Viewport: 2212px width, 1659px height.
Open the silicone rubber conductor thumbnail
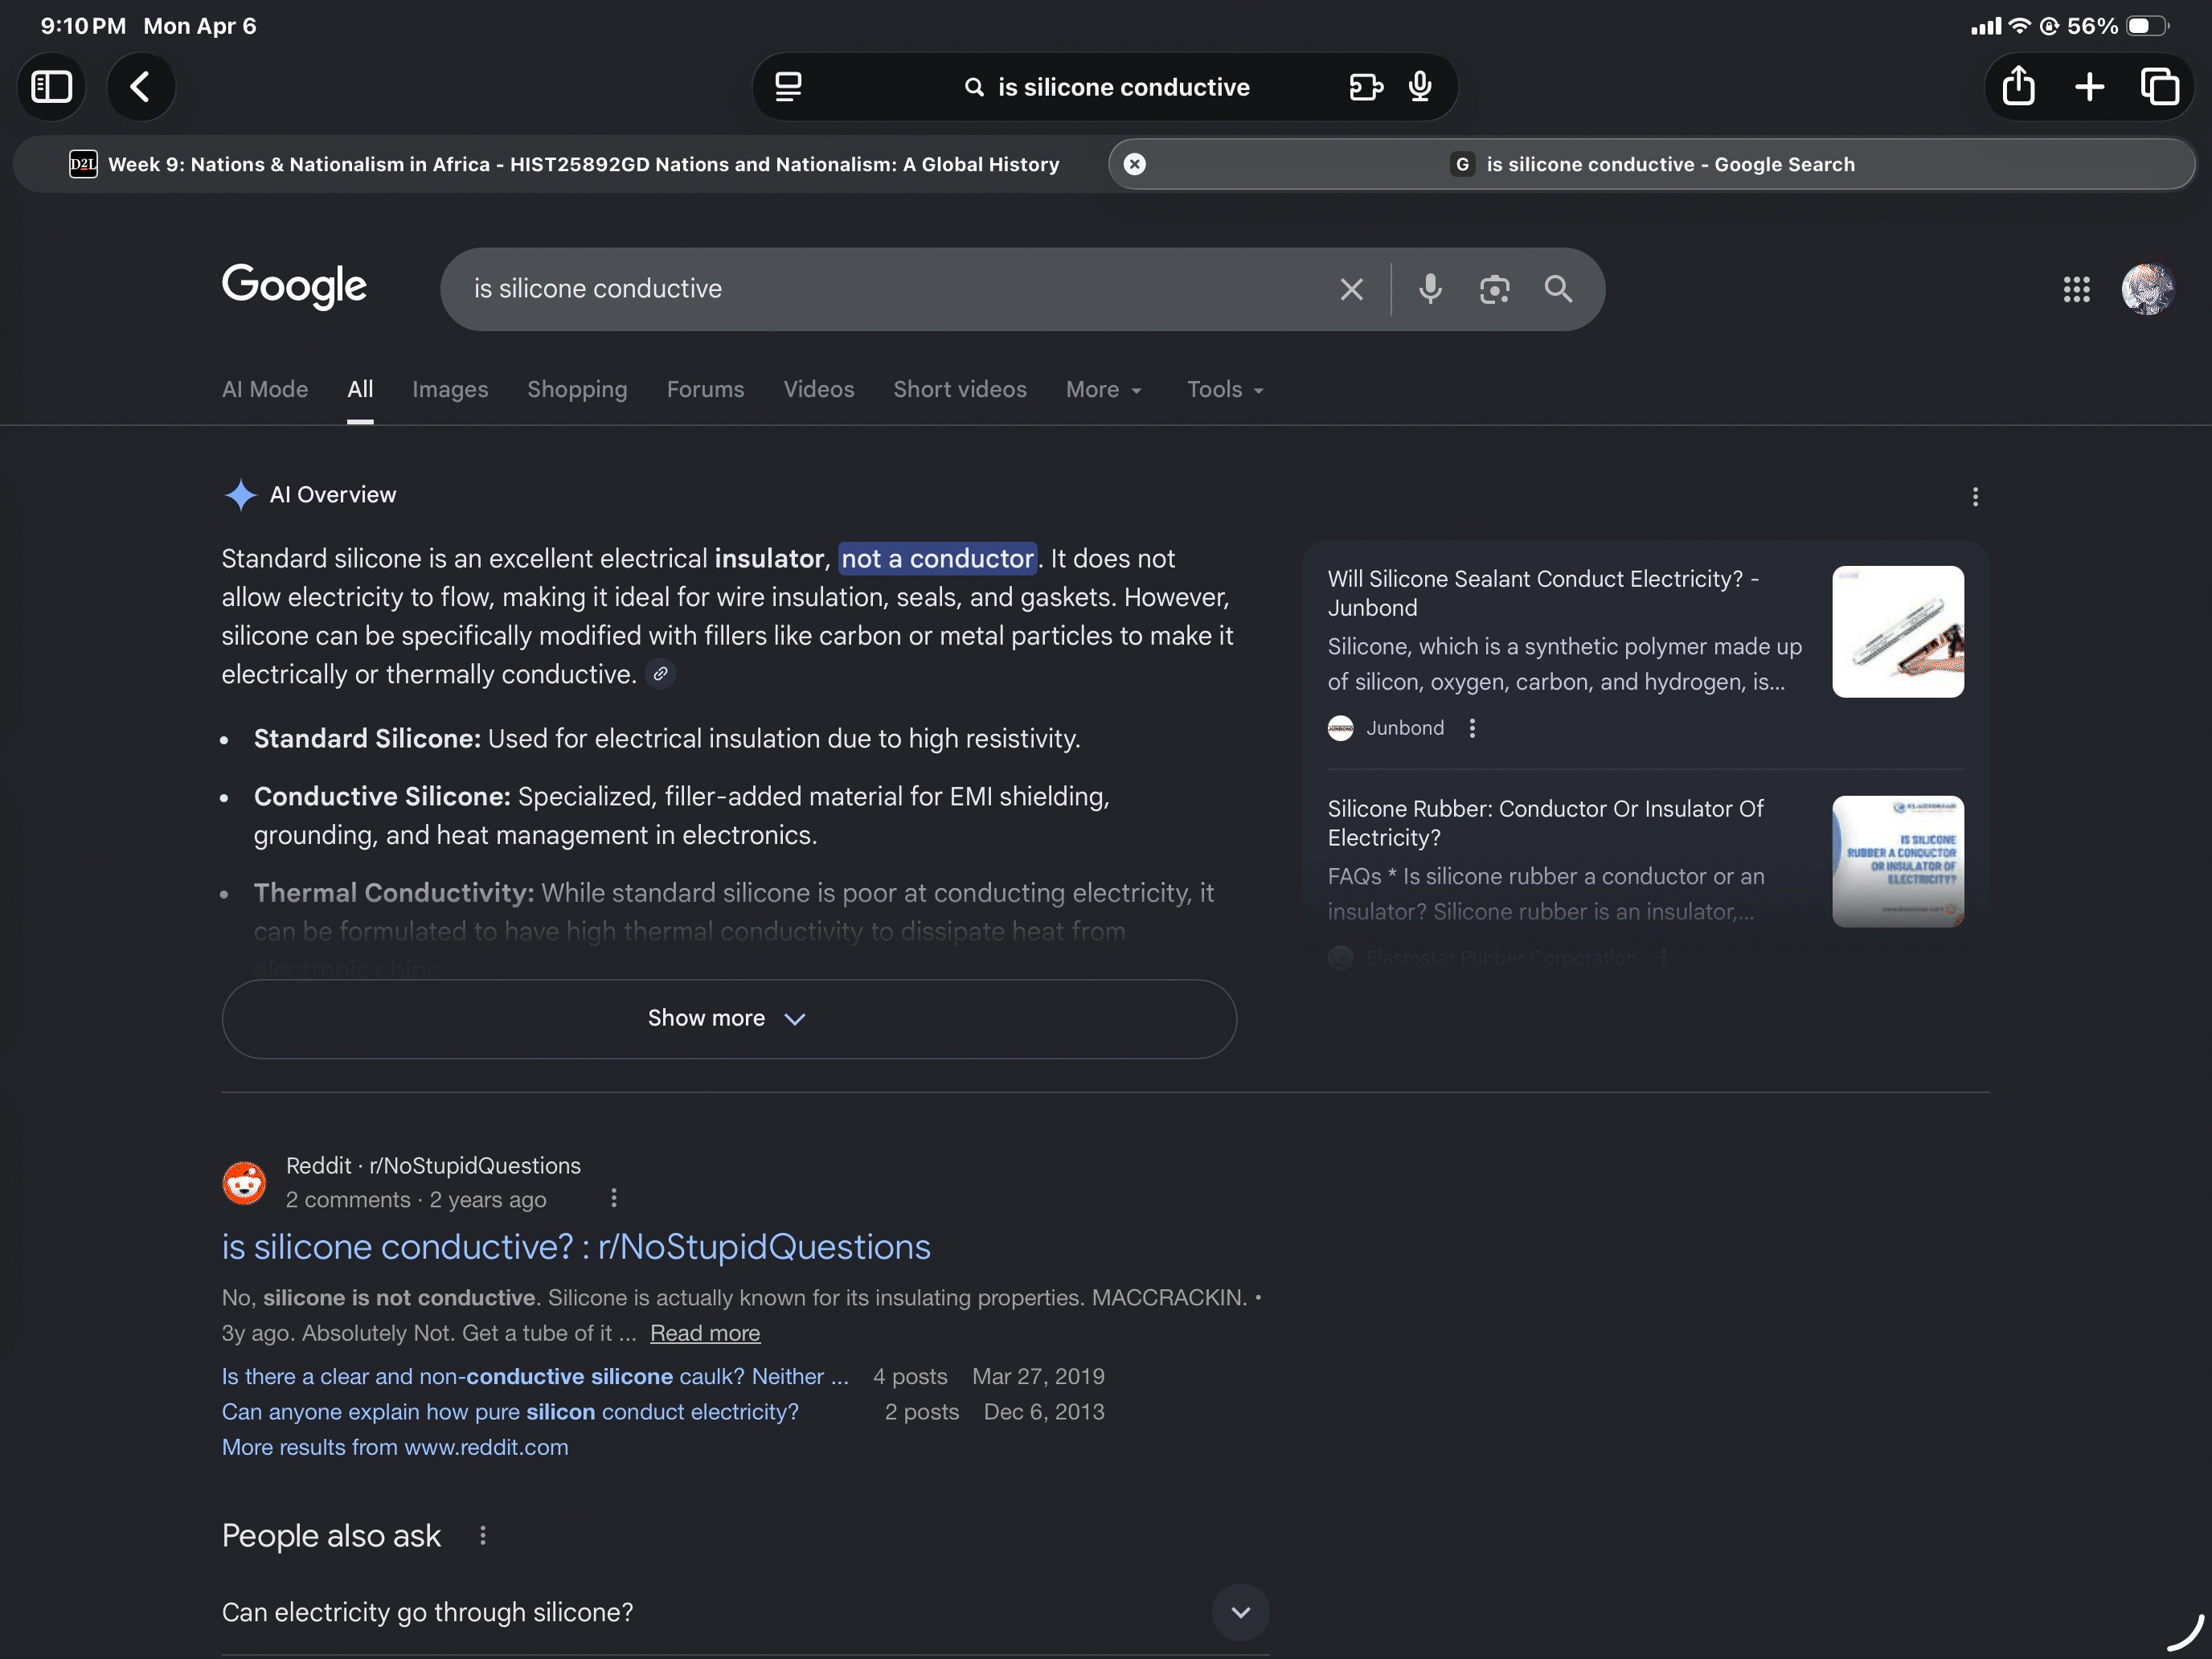pos(1897,862)
